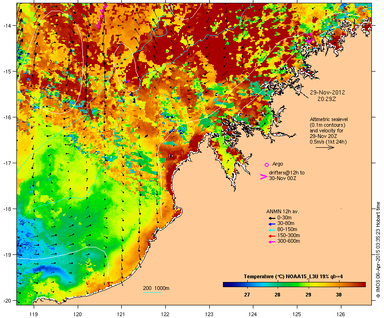Image resolution: width=384 pixels, height=318 pixels.
Task: Click latitude axis label -20
Action: [7, 300]
